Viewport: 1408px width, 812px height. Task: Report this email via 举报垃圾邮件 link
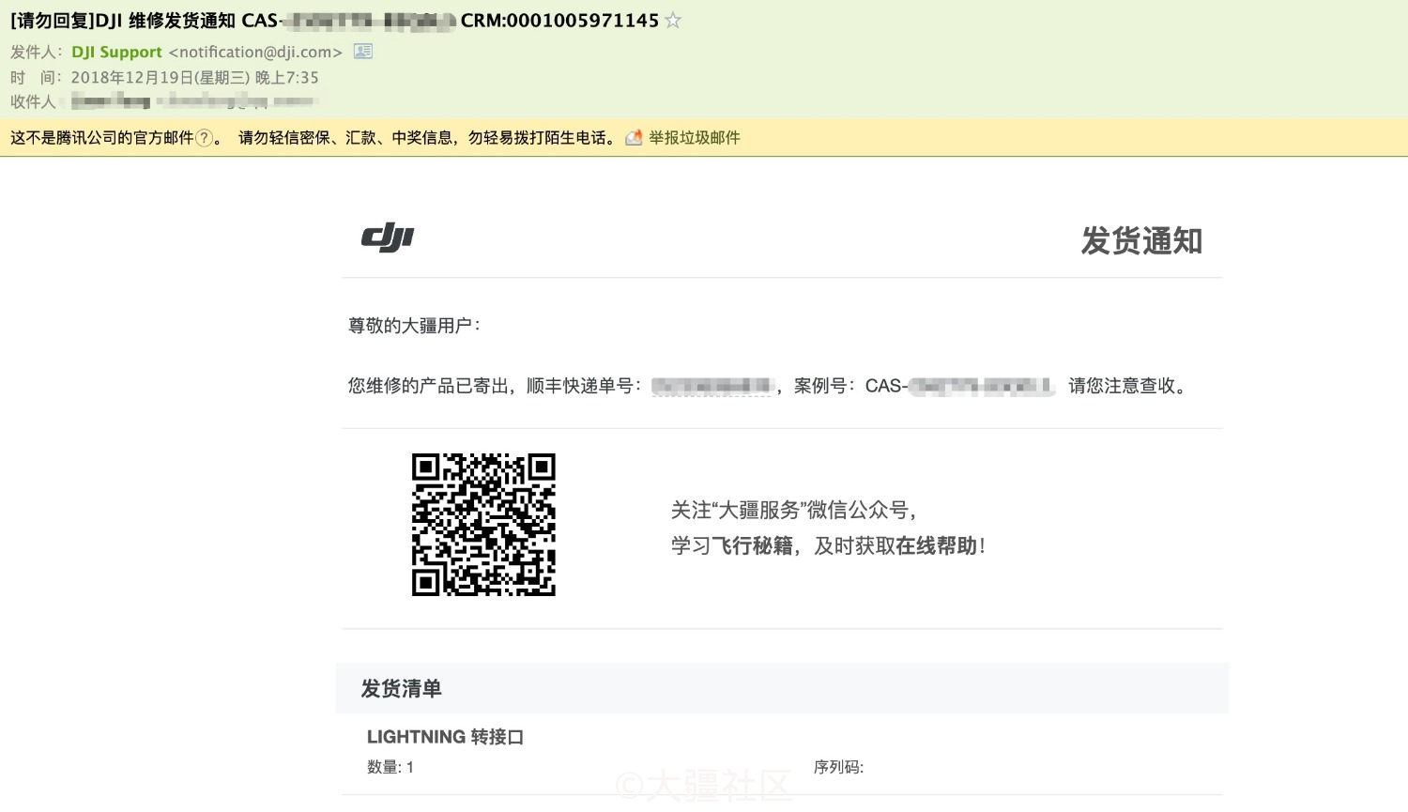pos(695,138)
